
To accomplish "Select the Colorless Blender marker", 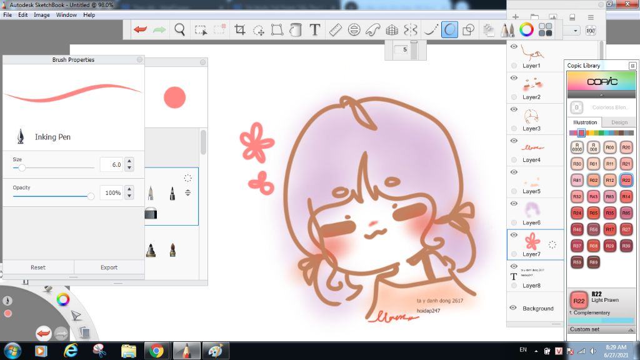I will [x=577, y=107].
